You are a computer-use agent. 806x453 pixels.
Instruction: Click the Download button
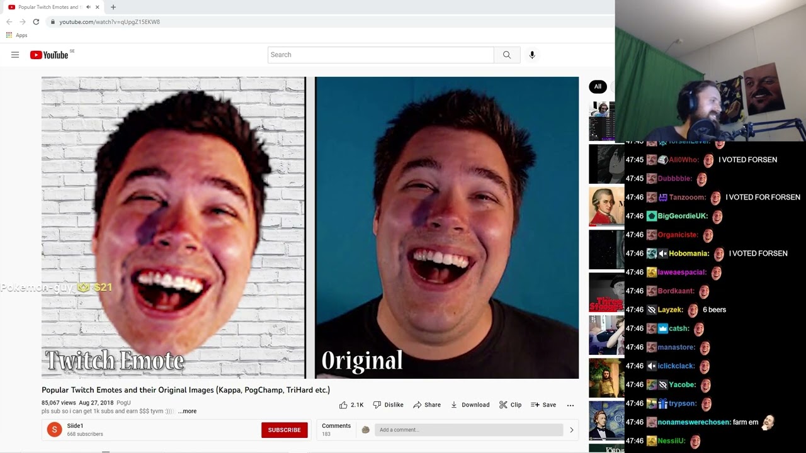pyautogui.click(x=470, y=405)
